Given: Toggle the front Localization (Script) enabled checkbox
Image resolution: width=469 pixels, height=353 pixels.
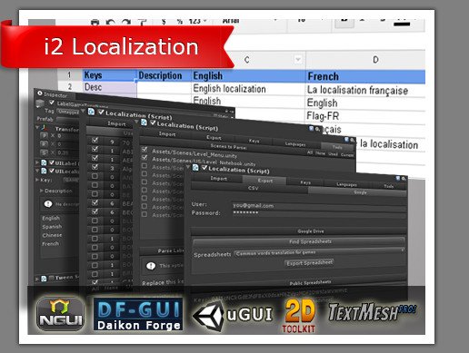Looking at the screenshot, I should [205, 168].
